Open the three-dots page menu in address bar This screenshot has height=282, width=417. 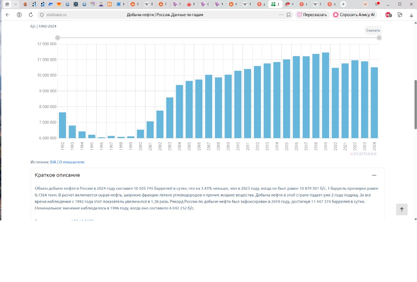(x=281, y=15)
